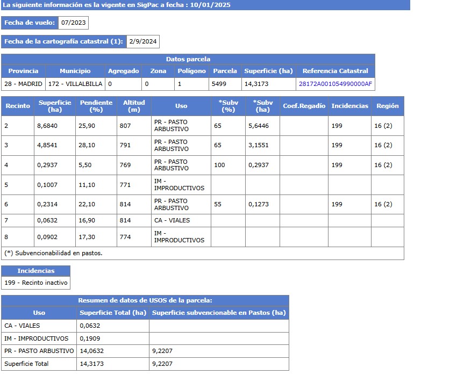This screenshot has width=457, height=382.
Task: Click the municipality cell 172 - VILLALBILLA
Action: [75, 84]
